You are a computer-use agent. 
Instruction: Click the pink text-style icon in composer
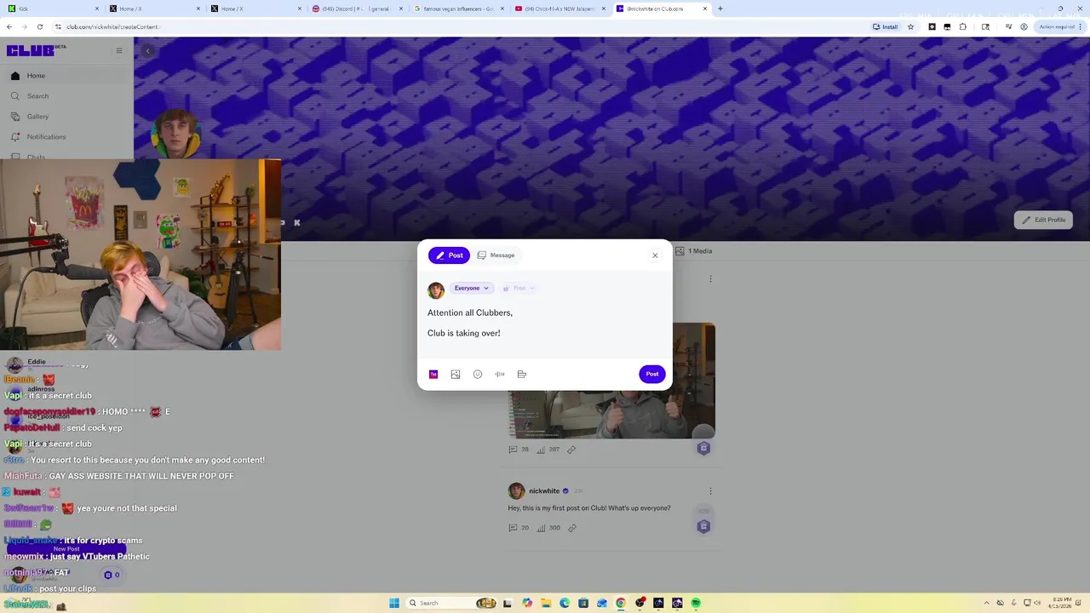tap(433, 374)
